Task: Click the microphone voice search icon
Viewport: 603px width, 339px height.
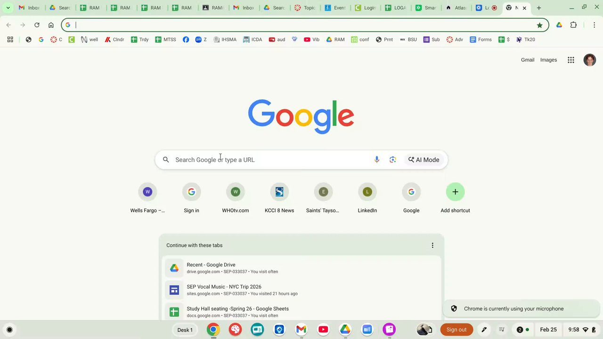Action: click(x=377, y=160)
